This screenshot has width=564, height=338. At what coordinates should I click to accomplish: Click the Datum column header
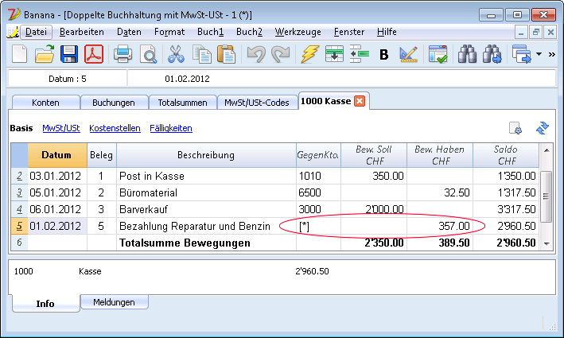pyautogui.click(x=57, y=155)
